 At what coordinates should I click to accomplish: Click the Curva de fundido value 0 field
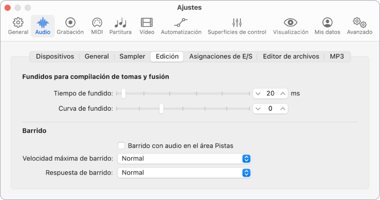coord(271,109)
